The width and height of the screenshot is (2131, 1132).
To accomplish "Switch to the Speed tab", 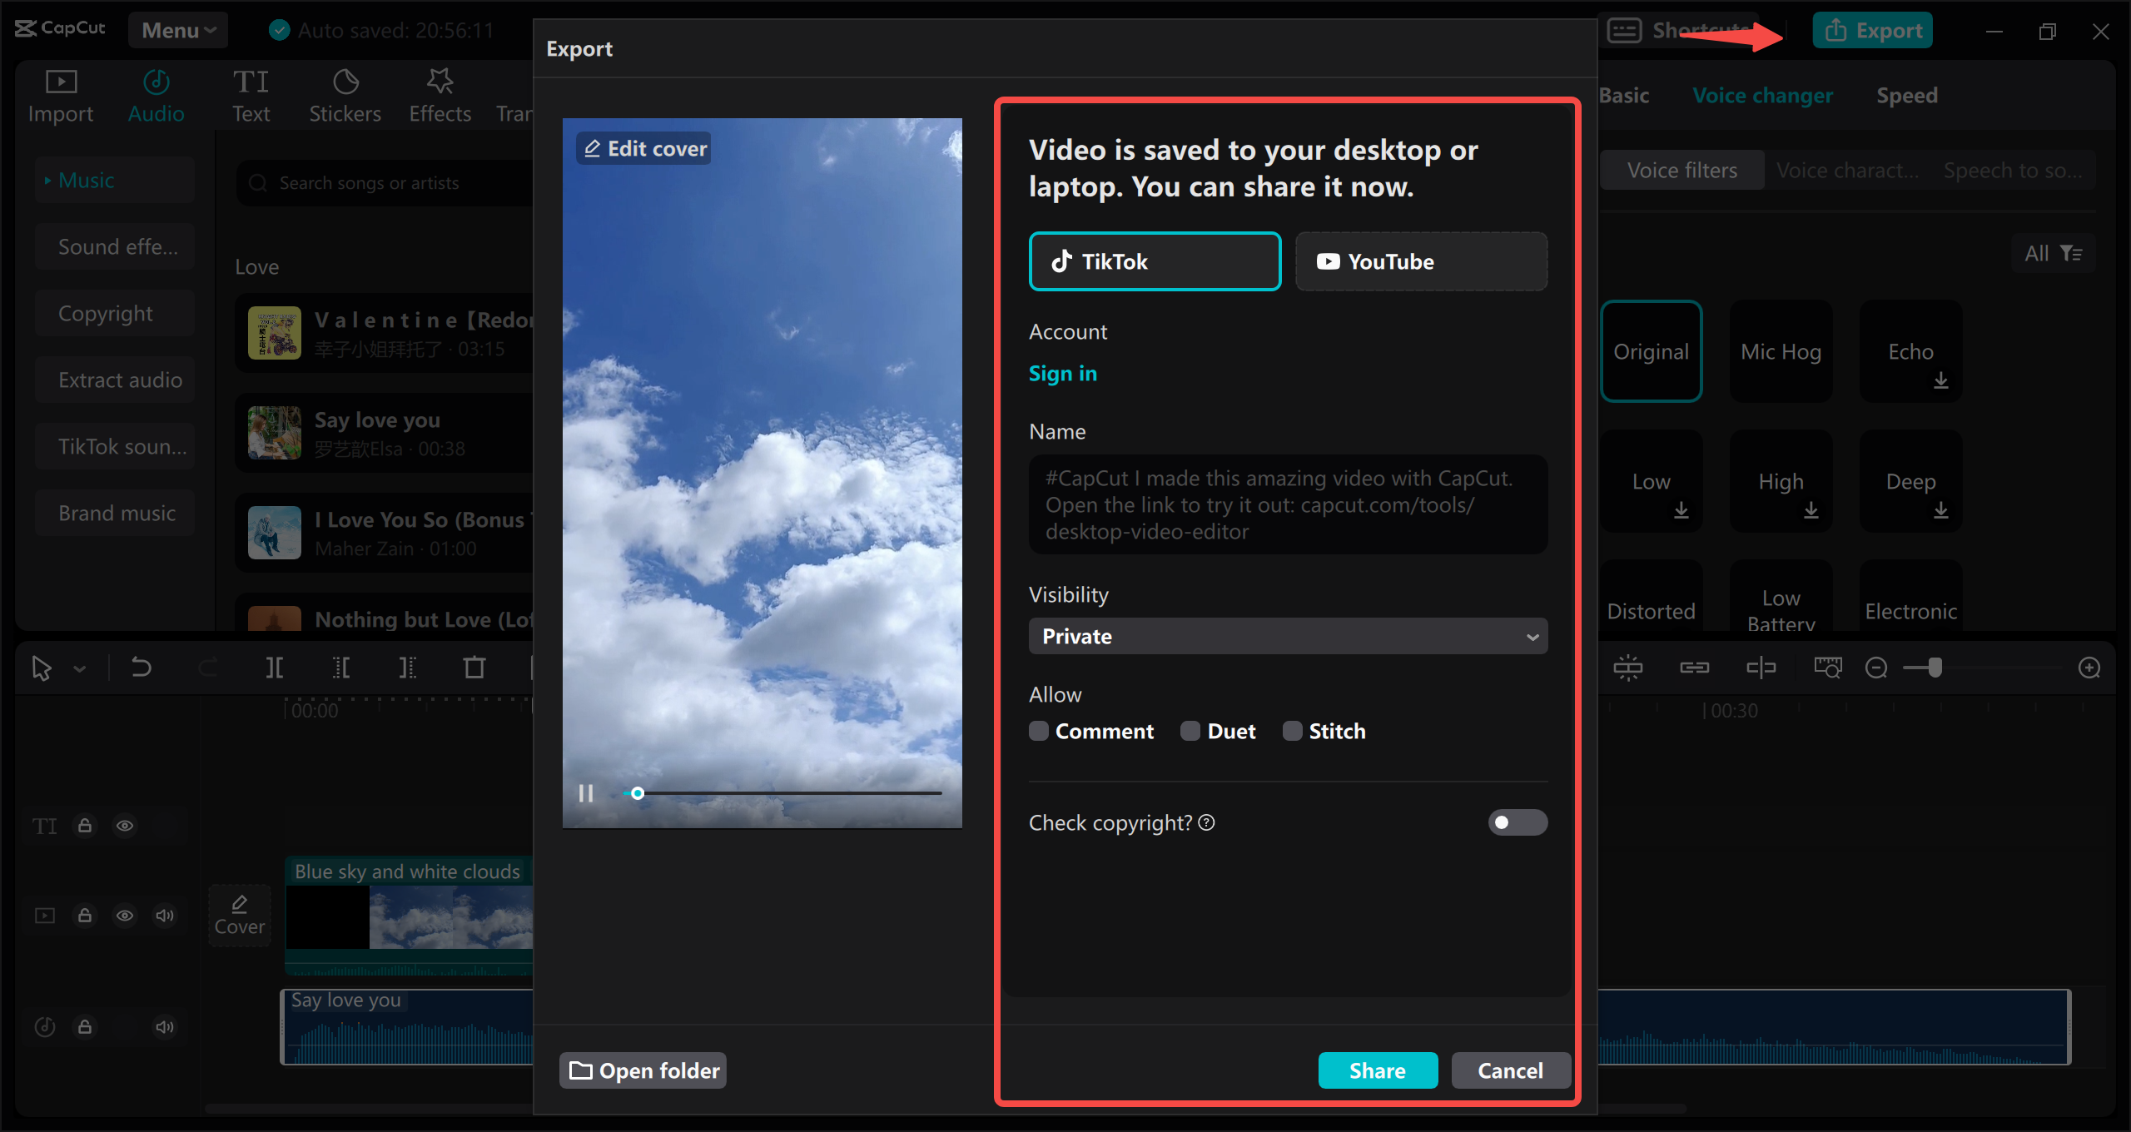I will click(x=1906, y=96).
